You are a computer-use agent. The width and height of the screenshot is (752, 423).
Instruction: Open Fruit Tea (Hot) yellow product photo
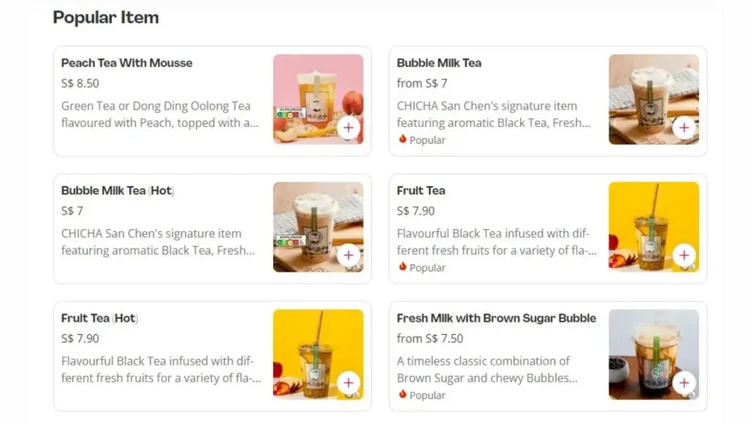(319, 355)
